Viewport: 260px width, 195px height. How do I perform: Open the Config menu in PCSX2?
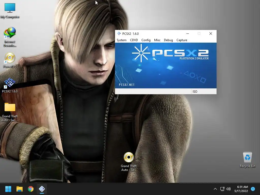click(146, 40)
